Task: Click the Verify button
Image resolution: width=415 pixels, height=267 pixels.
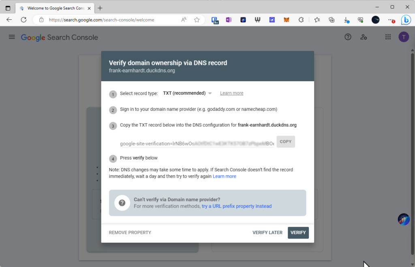Action: coord(298,233)
